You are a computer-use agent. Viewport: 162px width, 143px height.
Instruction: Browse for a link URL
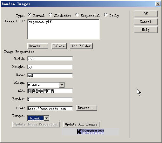[86, 108]
